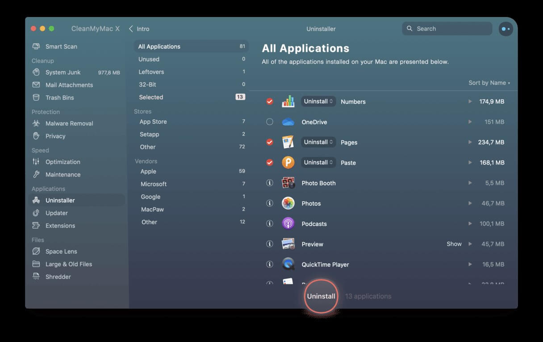Image resolution: width=543 pixels, height=342 pixels.
Task: Select the OneDrive application checkbox
Action: point(270,122)
